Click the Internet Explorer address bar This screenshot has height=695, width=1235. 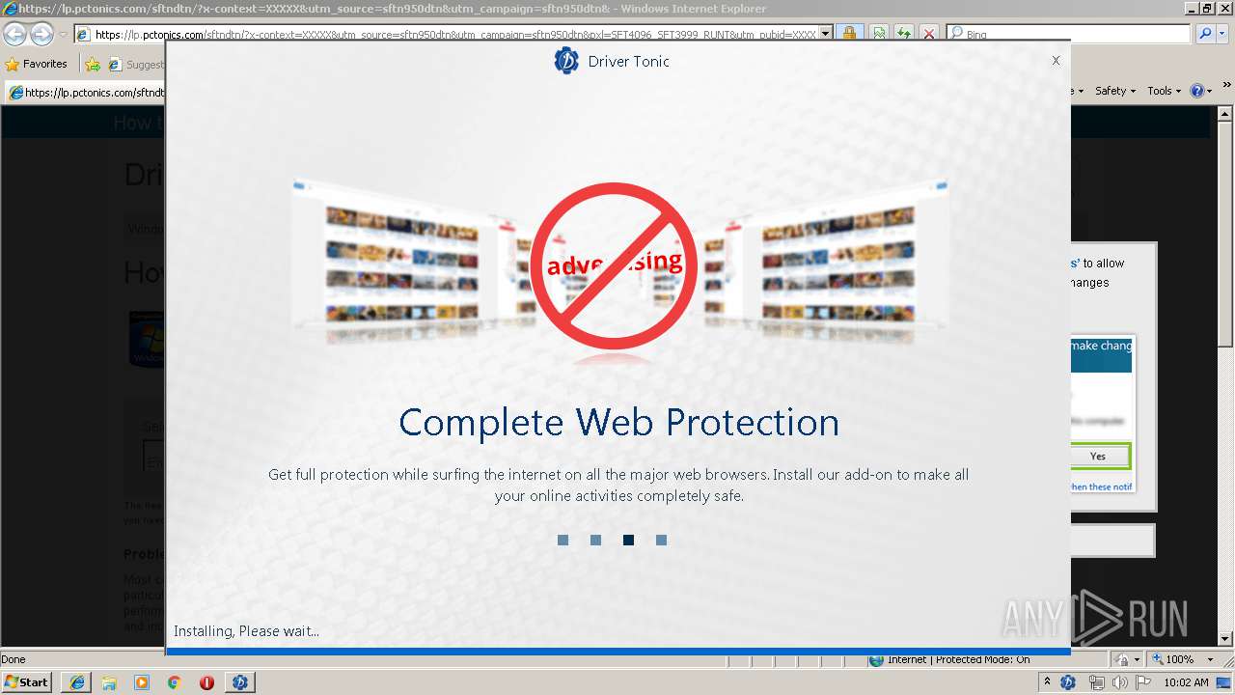pos(453,34)
